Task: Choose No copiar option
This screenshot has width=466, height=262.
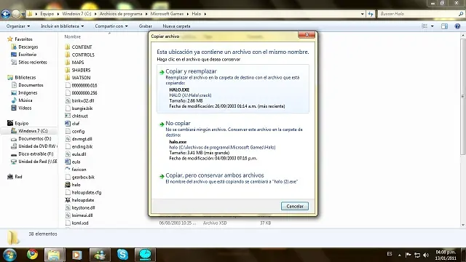Action: 233,140
